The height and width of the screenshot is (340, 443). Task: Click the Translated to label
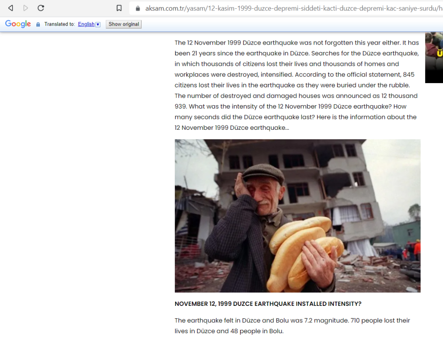[60, 24]
